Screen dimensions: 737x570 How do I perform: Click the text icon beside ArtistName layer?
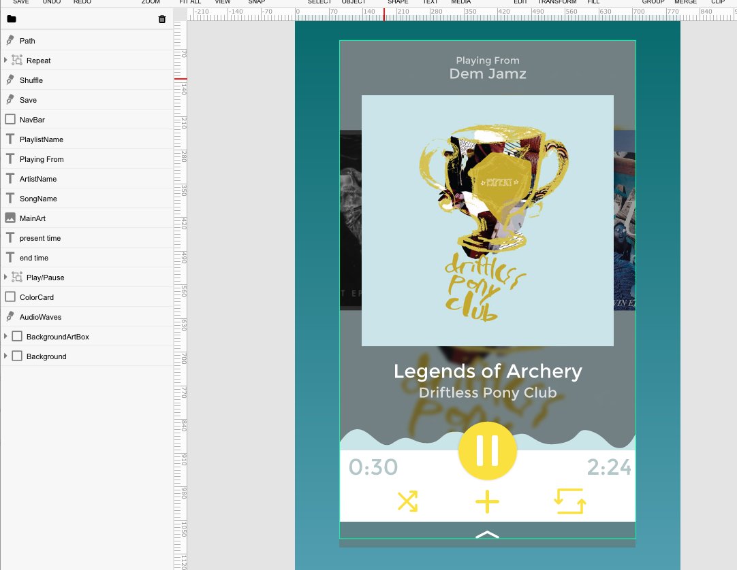click(x=10, y=178)
